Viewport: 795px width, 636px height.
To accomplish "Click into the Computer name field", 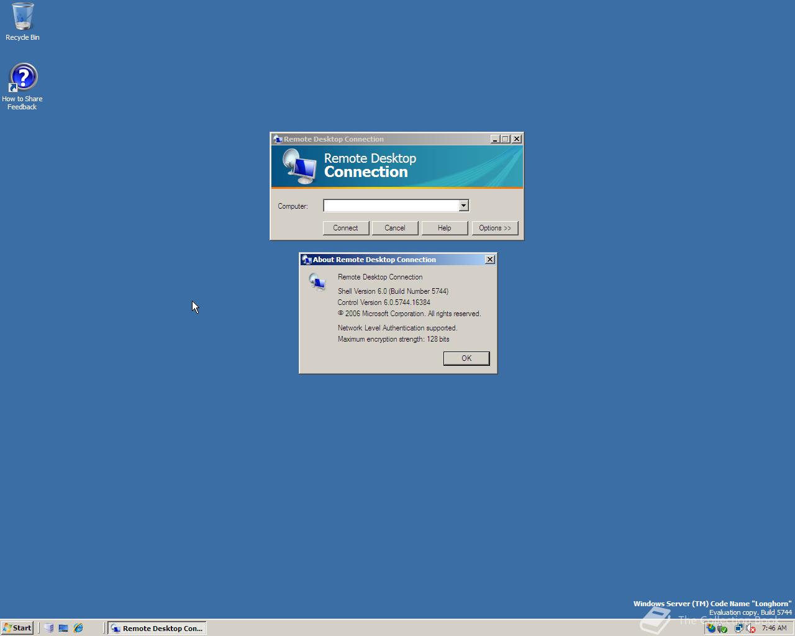I will point(391,206).
